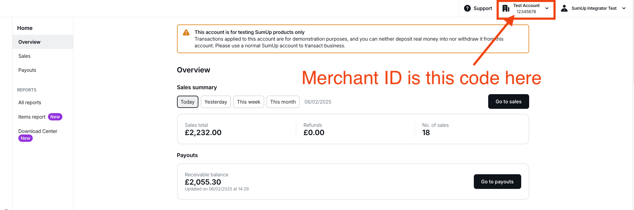Click the Items report sidebar link
The width and height of the screenshot is (634, 210).
click(32, 117)
